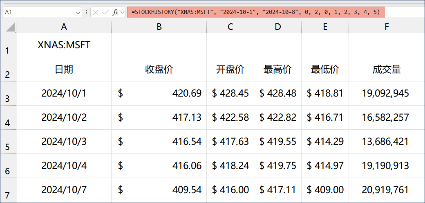Click the 最低价 header cell
This screenshot has height=203, width=425.
[325, 70]
